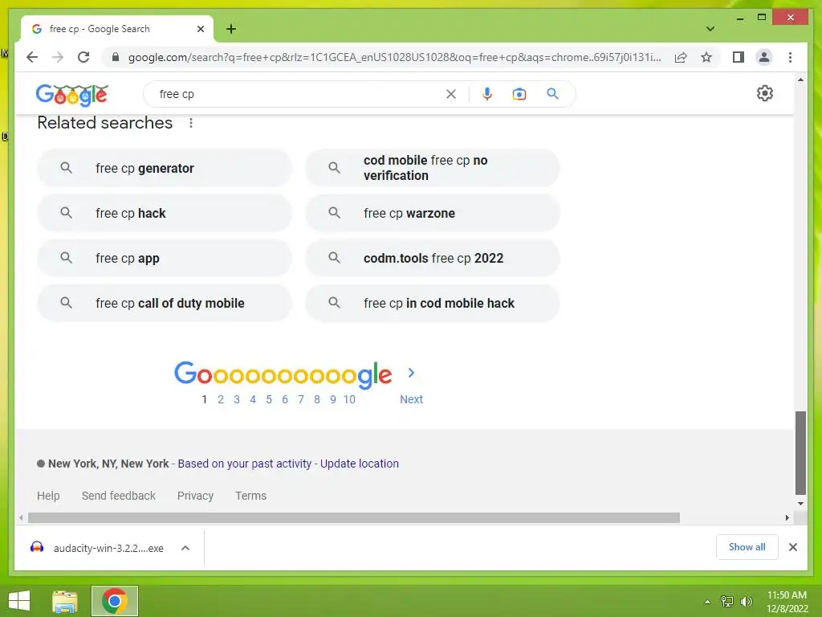Expand audacity download options chevron
Viewport: 822px width, 617px height.
185,548
